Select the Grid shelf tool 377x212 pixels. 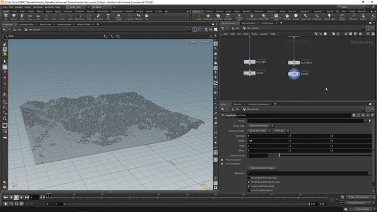tap(38, 16)
